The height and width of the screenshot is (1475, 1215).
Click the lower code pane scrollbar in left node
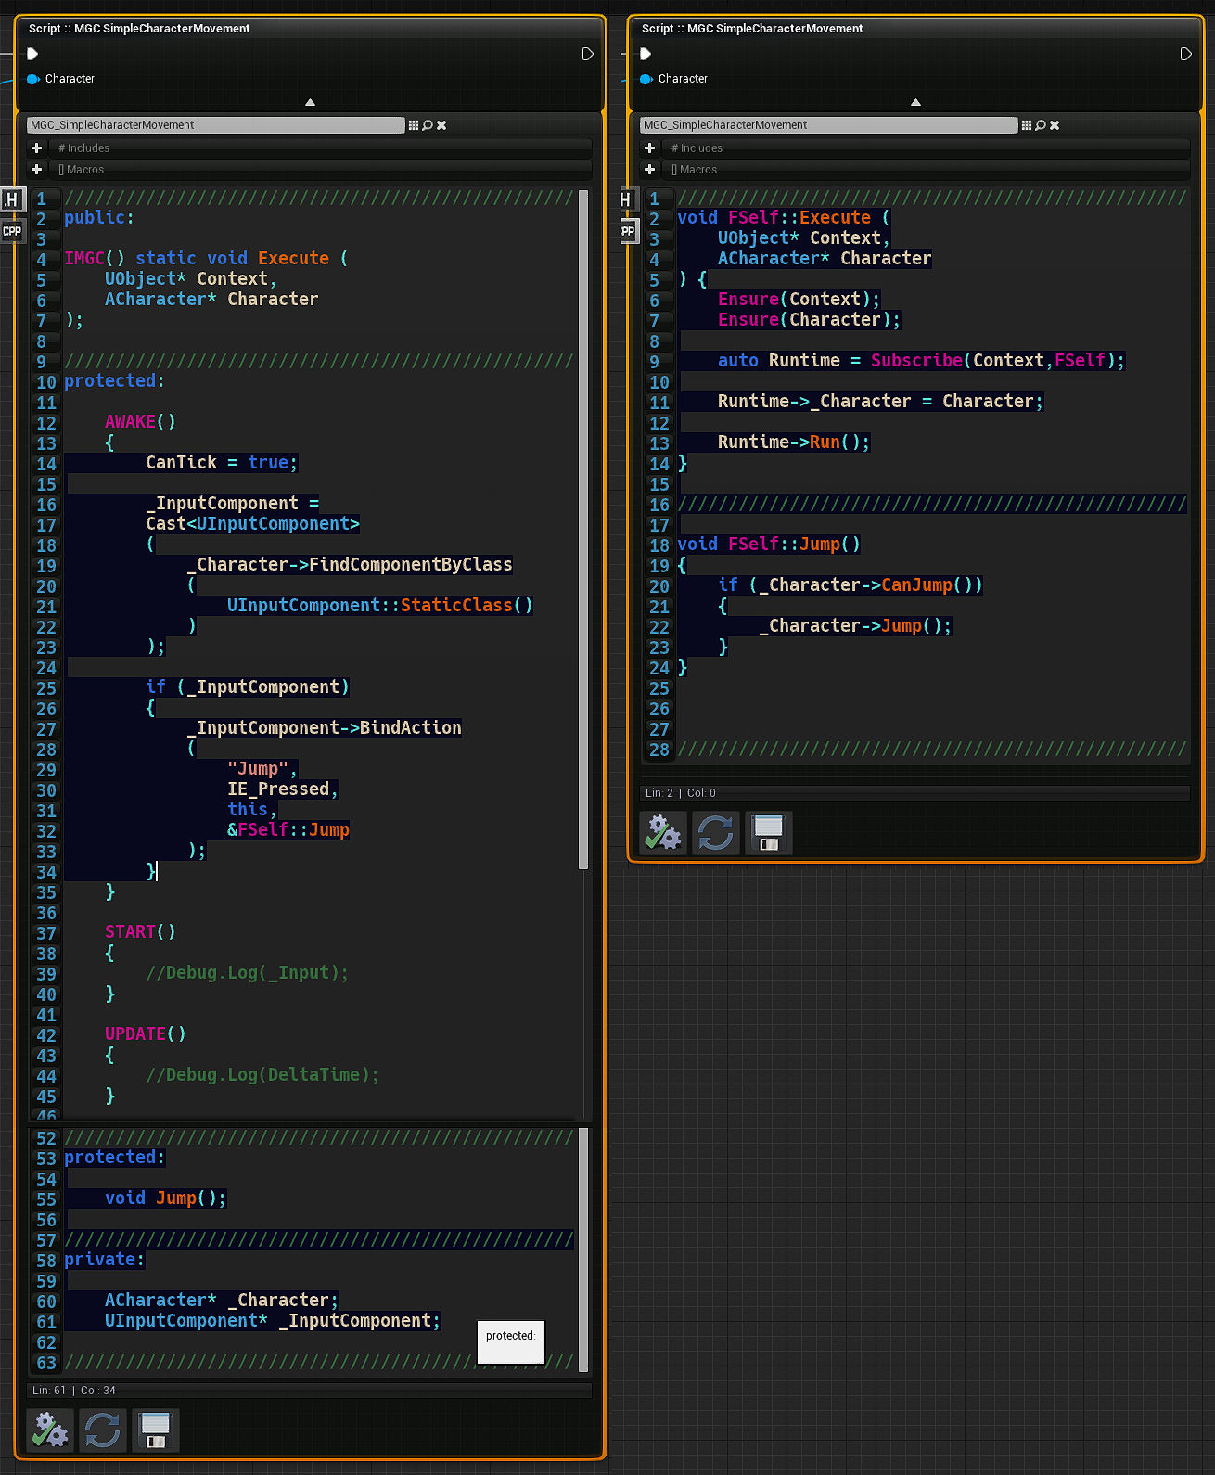[x=583, y=1250]
